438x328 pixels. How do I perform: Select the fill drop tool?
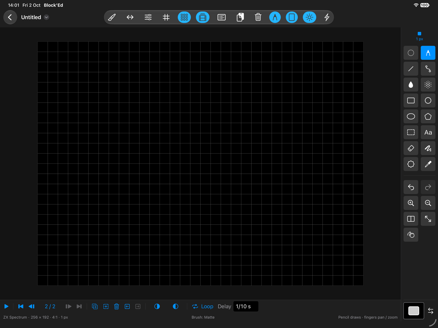pyautogui.click(x=411, y=85)
